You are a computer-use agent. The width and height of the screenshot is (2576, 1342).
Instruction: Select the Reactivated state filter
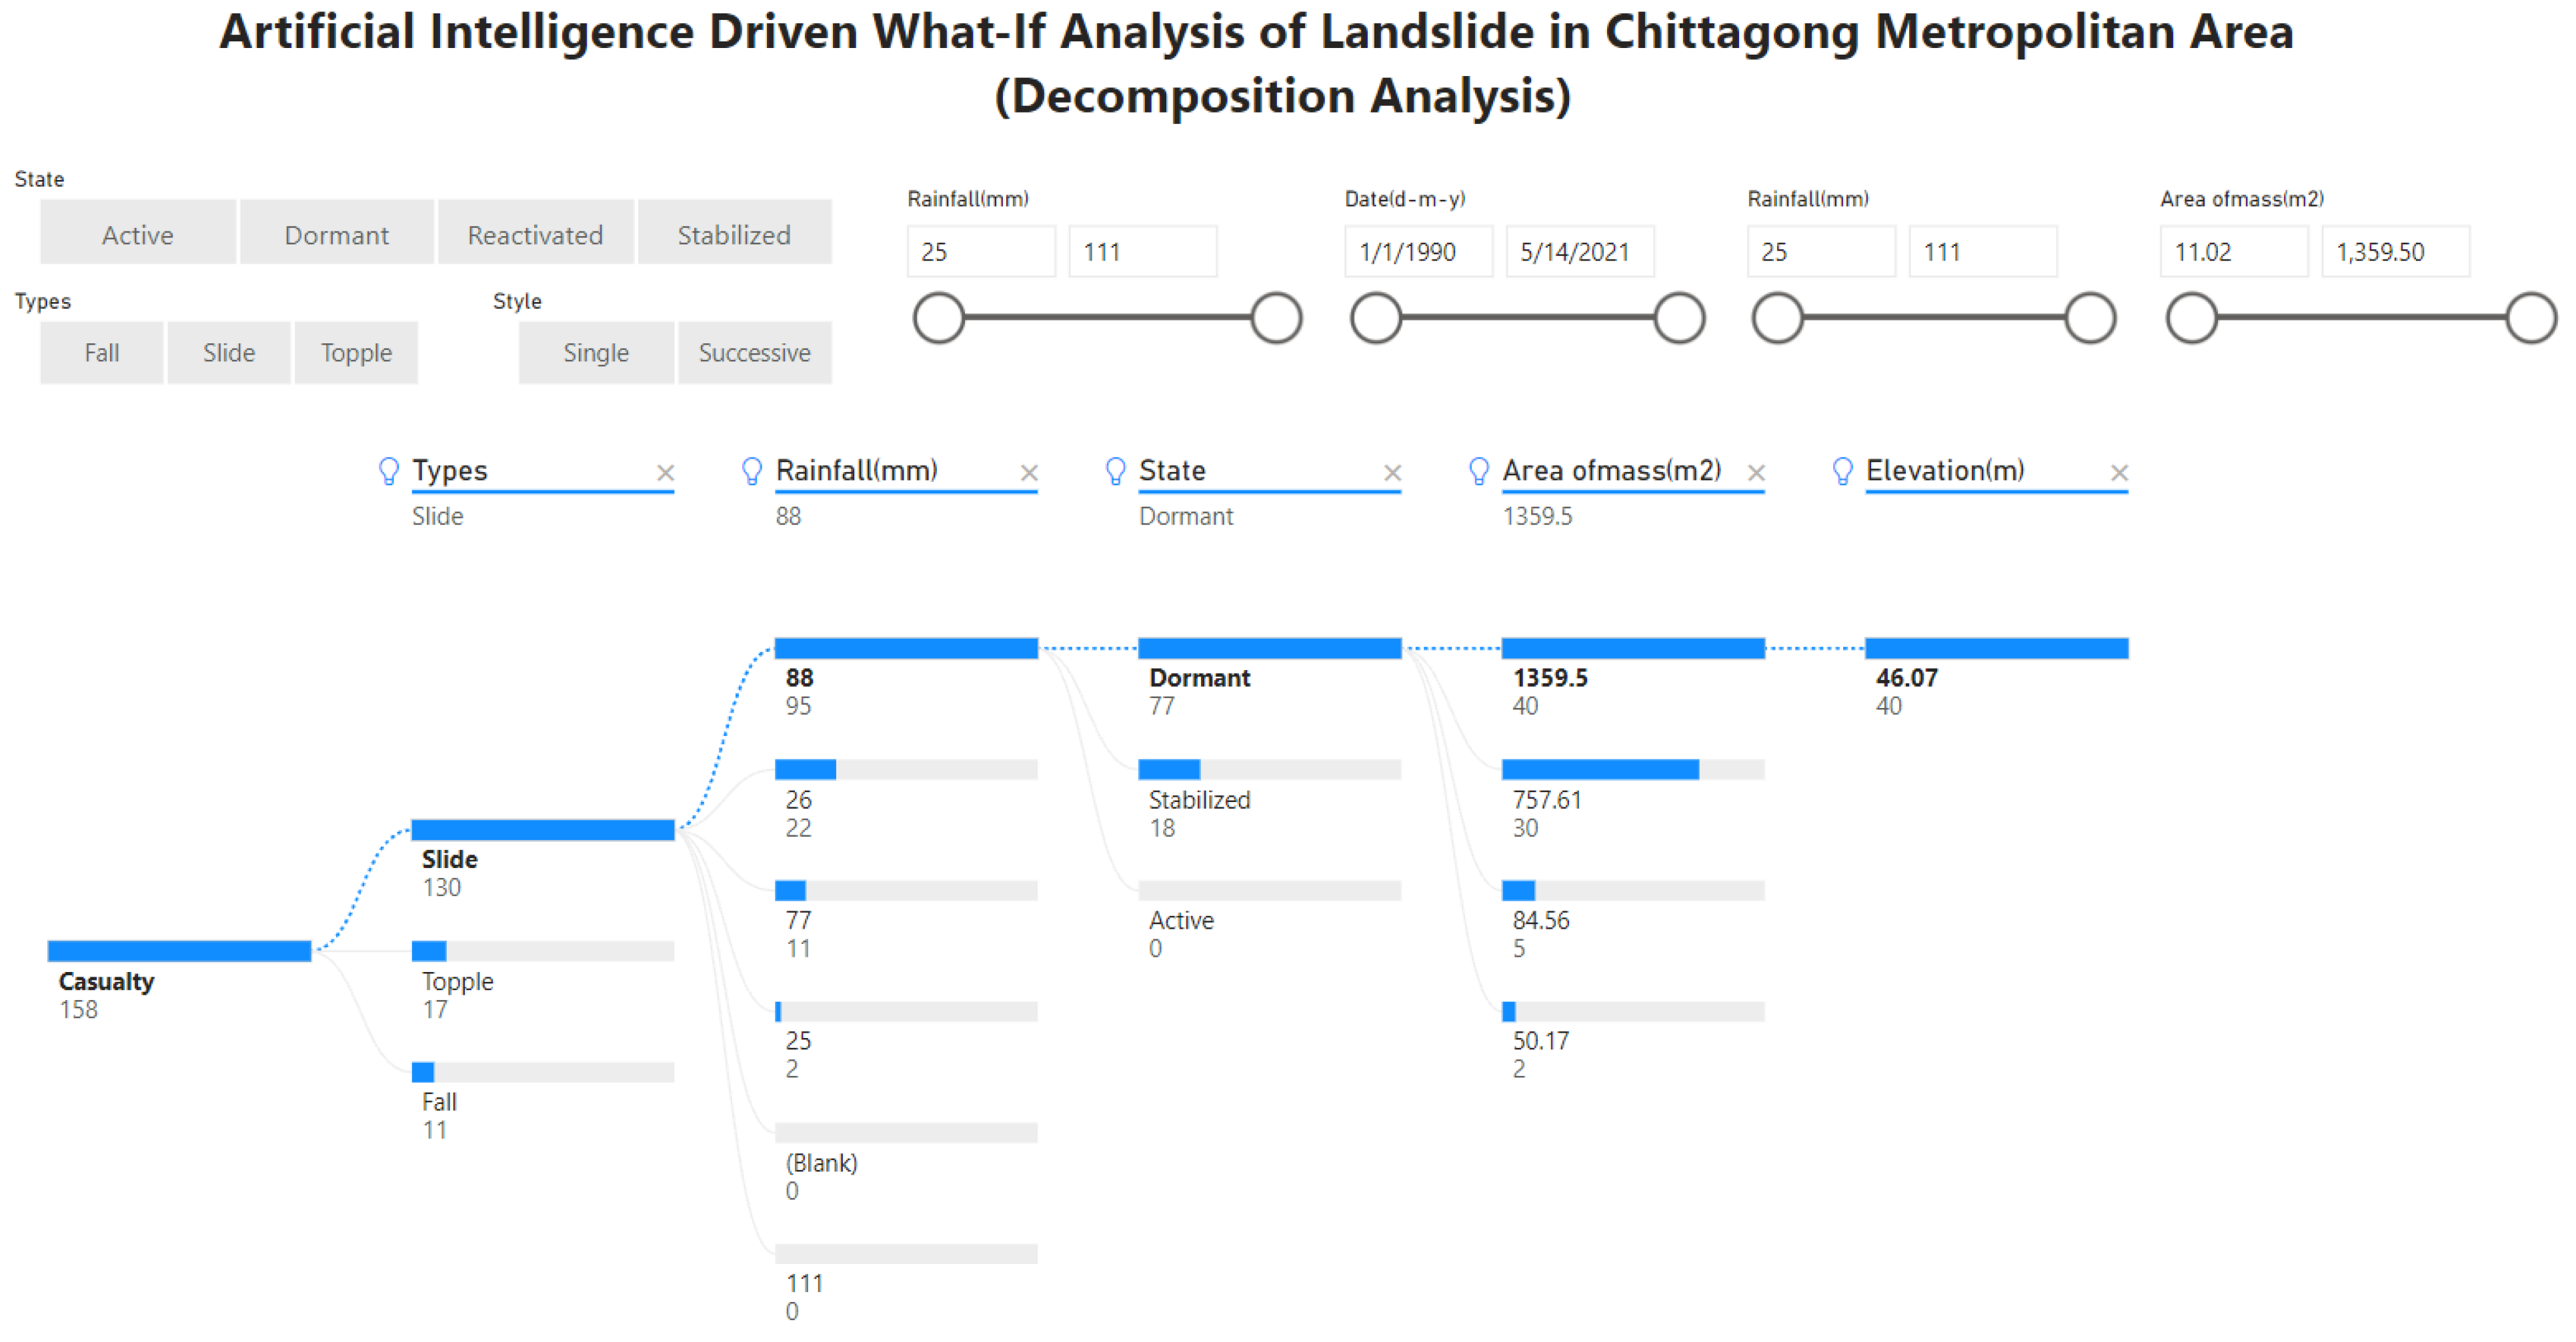pyautogui.click(x=535, y=234)
